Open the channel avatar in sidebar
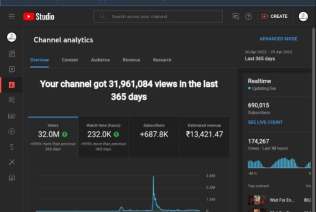Screen dimensions: 316x212 click(12, 37)
